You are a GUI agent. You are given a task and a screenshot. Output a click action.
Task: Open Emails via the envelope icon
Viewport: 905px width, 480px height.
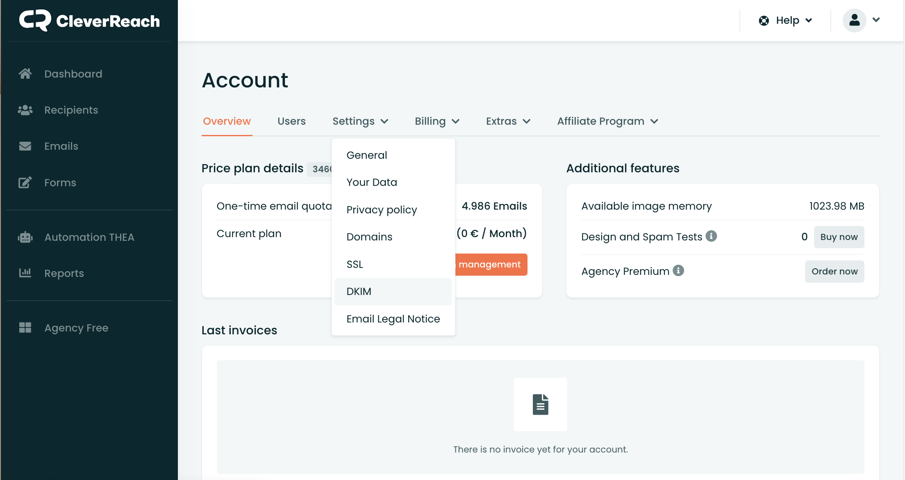(x=25, y=146)
